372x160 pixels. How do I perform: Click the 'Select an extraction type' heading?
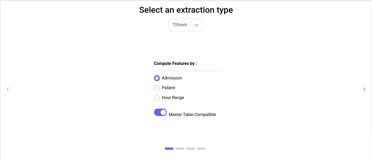pos(186,10)
